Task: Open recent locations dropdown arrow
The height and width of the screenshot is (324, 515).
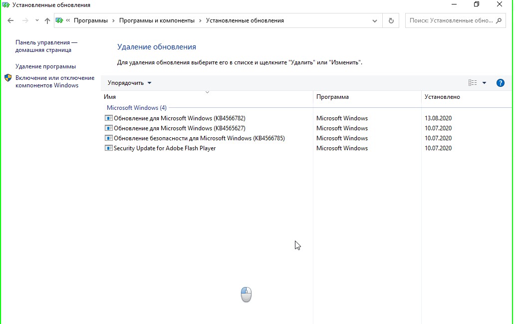Action: click(37, 20)
